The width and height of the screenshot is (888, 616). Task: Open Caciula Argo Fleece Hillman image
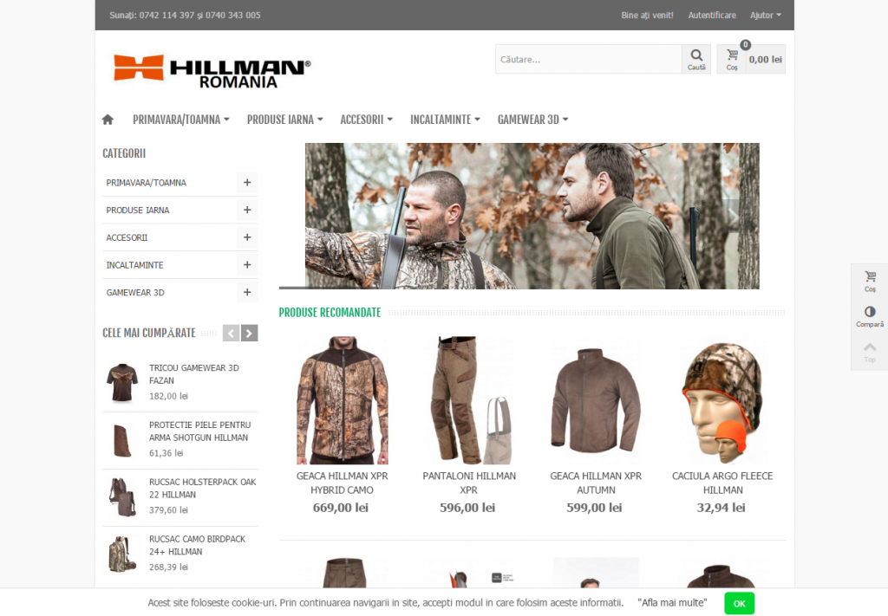(x=722, y=400)
